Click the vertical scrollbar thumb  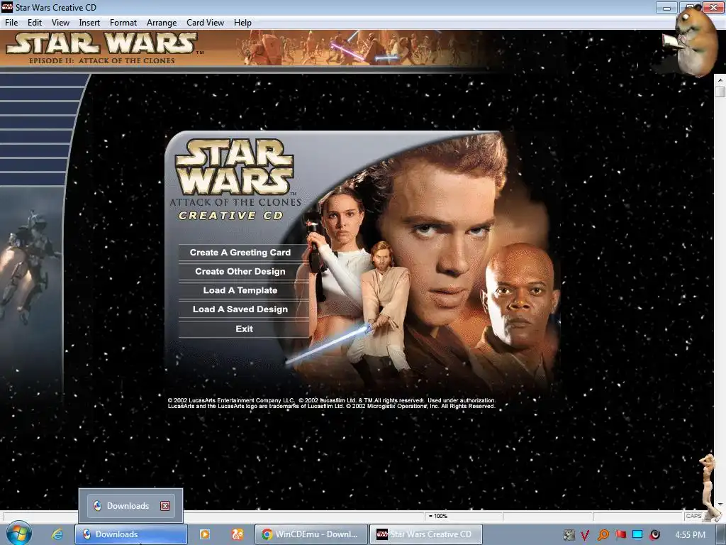pyautogui.click(x=720, y=92)
